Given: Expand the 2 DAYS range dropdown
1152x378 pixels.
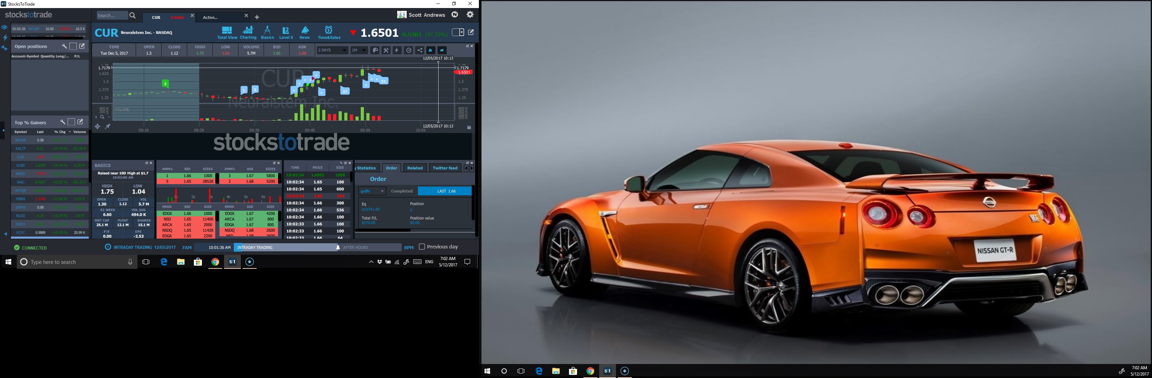Looking at the screenshot, I should (332, 50).
